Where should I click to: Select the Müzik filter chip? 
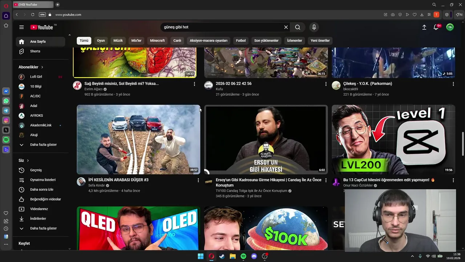[118, 40]
